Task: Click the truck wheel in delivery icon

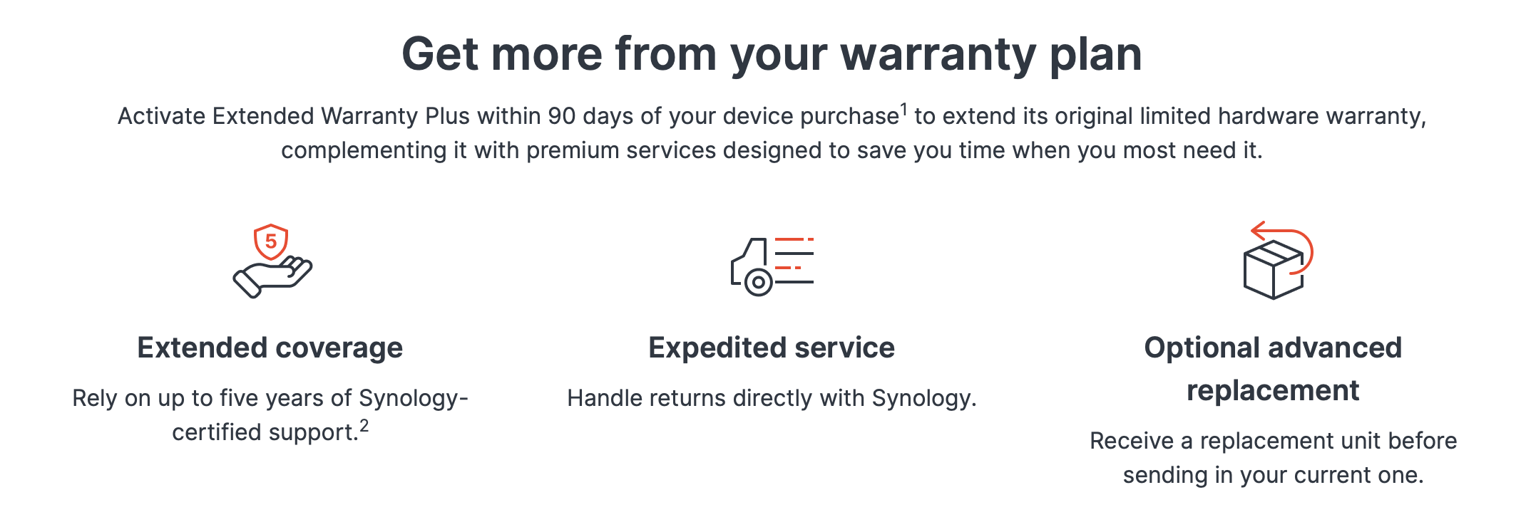Action: 759,283
